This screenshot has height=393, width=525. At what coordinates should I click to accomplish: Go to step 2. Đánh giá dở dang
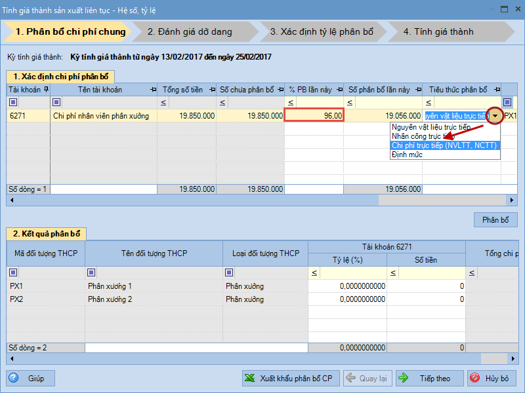(x=190, y=31)
